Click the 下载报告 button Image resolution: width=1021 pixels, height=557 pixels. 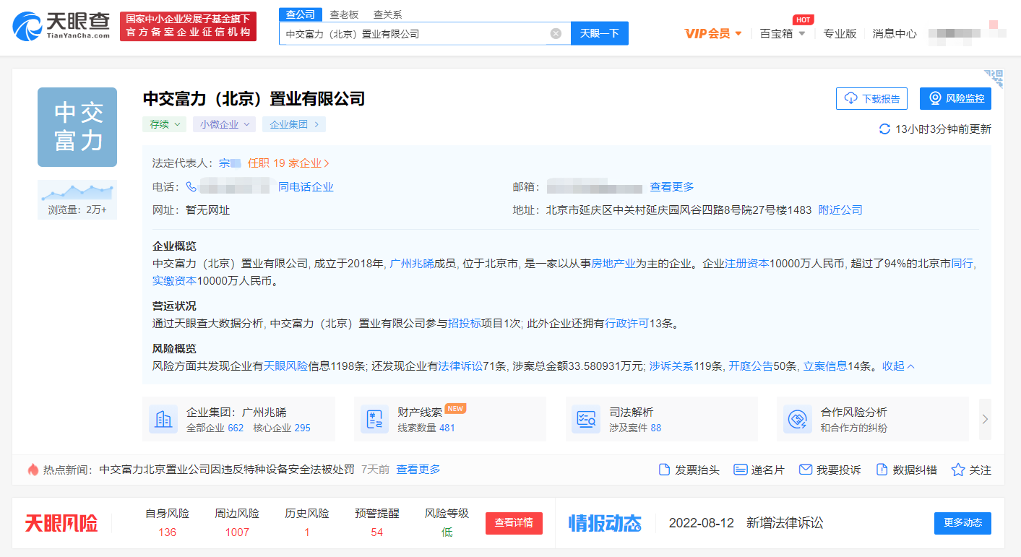coord(871,98)
